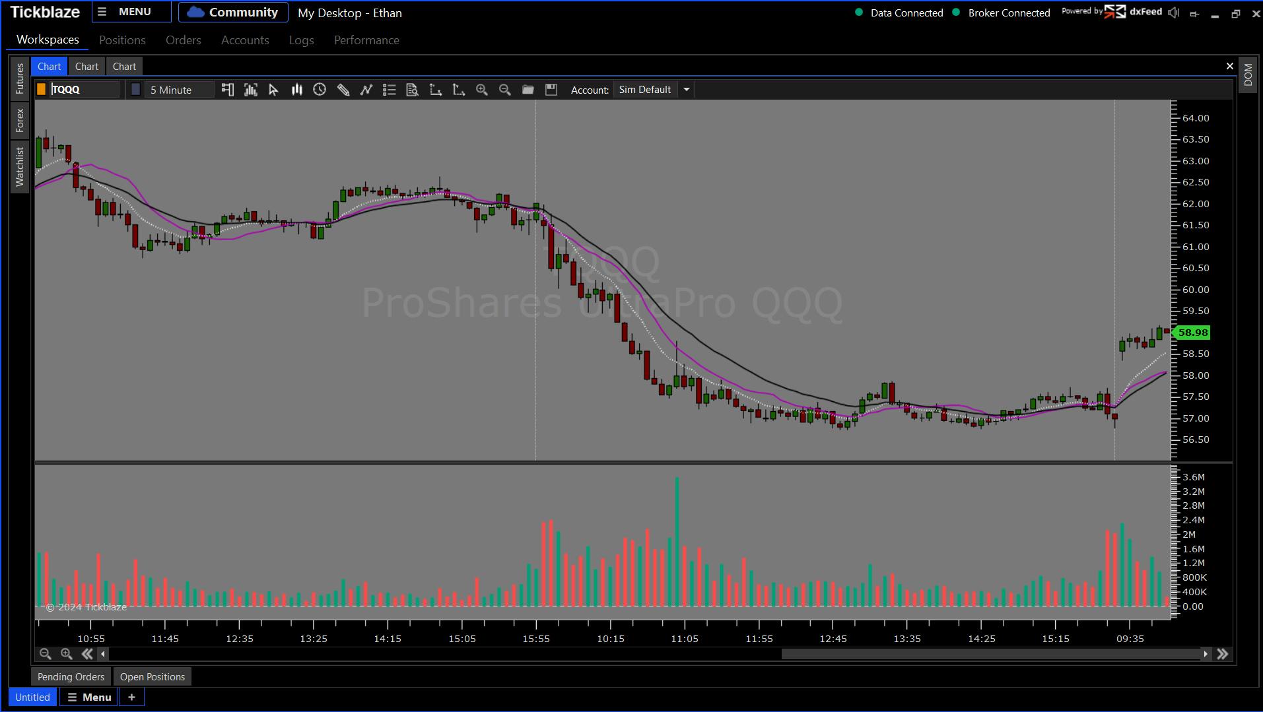
Task: Click the bar-type chart settings icon
Action: point(251,90)
